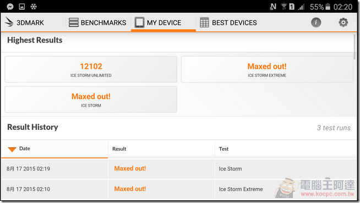Image resolution: width=360 pixels, height=203 pixels.
Task: Tap the NFC icon in status bar
Action: tap(273, 7)
